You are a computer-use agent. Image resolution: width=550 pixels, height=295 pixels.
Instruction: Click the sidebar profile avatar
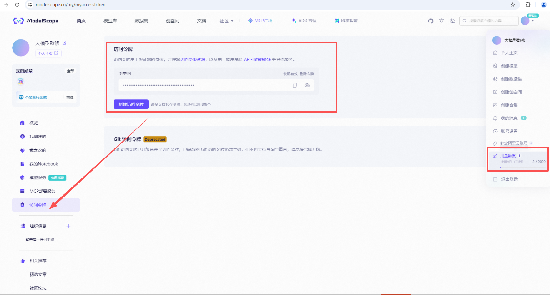coord(21,48)
